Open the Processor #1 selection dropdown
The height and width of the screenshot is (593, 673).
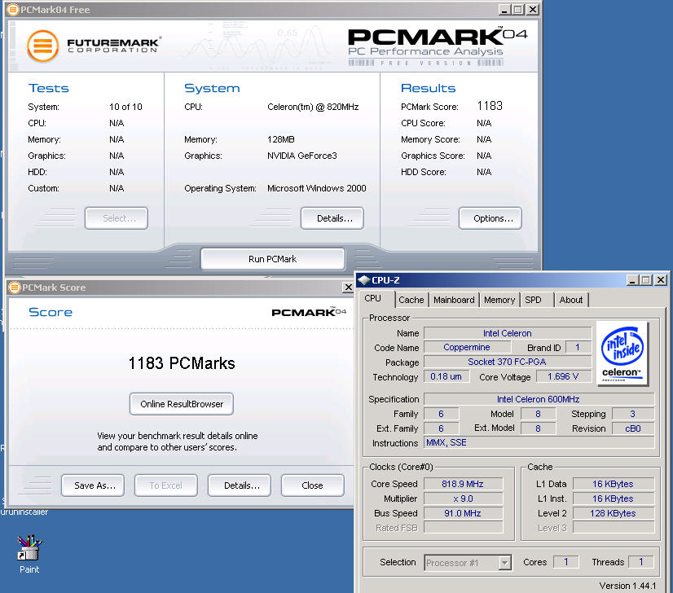coord(505,563)
